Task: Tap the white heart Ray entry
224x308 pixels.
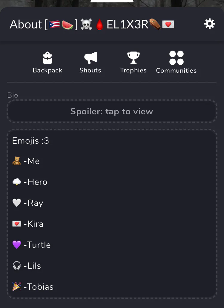Action: pos(28,203)
